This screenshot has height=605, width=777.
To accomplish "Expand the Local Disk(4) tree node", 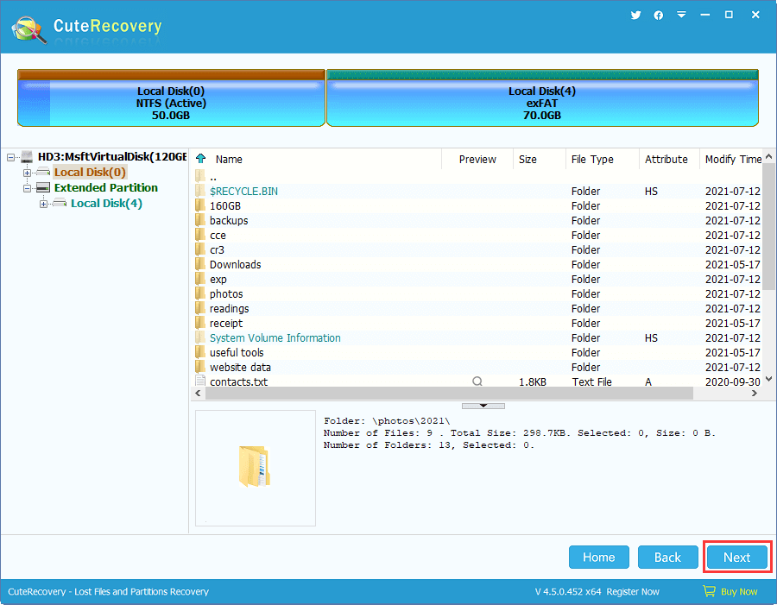I will 44,204.
